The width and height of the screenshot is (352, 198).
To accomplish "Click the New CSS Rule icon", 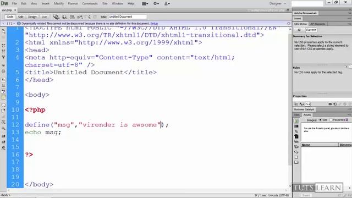I will tap(335, 104).
